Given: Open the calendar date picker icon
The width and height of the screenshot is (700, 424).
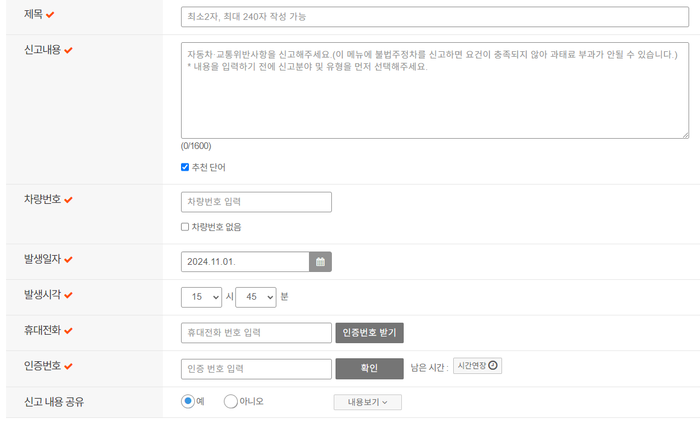Looking at the screenshot, I should pos(320,261).
